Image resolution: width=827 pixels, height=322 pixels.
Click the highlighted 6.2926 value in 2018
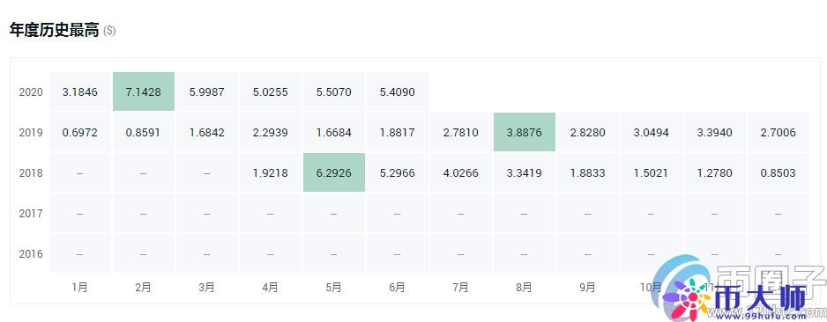coord(334,172)
